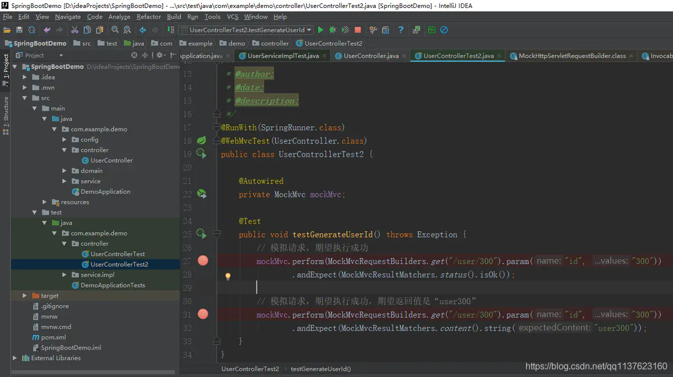The width and height of the screenshot is (673, 377).
Task: Open Project Structure toolbar icon
Action: click(386, 30)
